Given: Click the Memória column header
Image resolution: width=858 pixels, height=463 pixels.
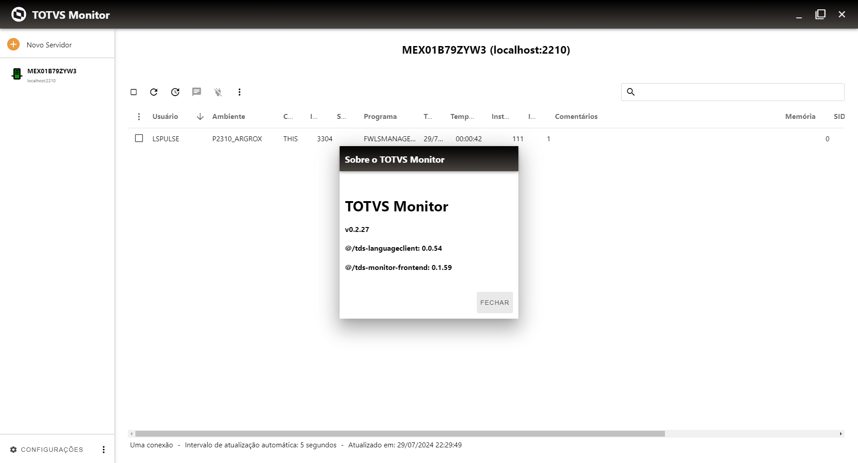Looking at the screenshot, I should [800, 117].
